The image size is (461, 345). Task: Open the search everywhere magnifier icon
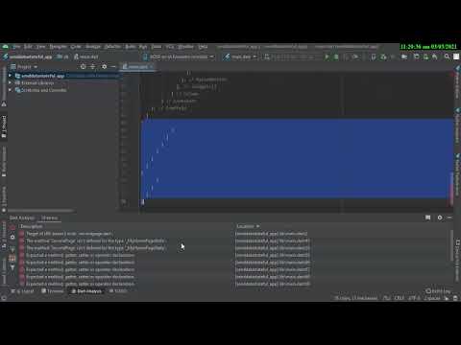pos(447,57)
